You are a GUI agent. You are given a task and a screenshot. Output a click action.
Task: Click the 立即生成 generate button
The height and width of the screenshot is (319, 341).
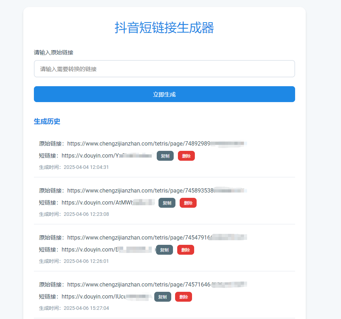pyautogui.click(x=164, y=94)
